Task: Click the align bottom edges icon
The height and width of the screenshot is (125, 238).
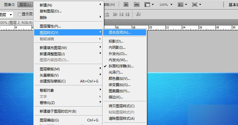Action: point(107,14)
